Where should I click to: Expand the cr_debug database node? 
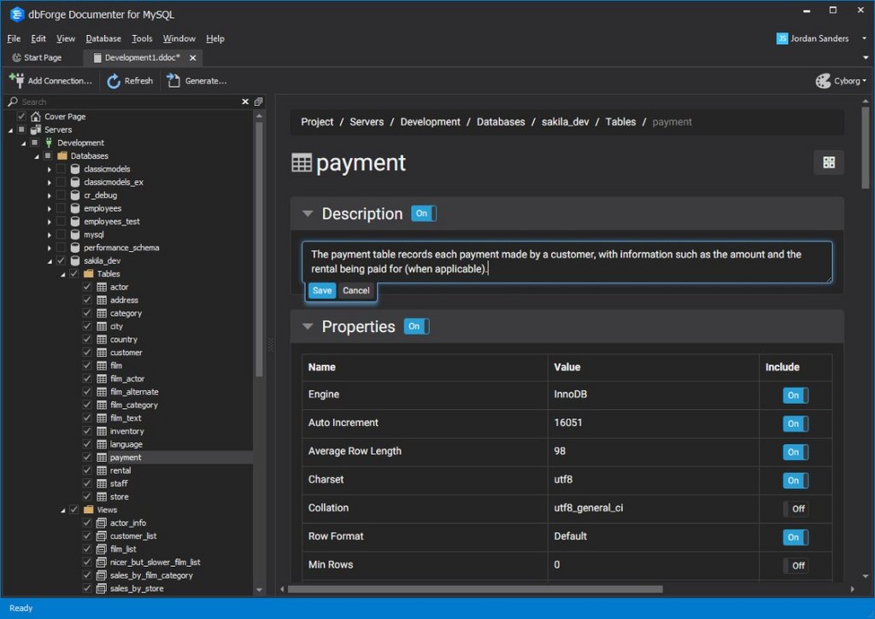49,196
